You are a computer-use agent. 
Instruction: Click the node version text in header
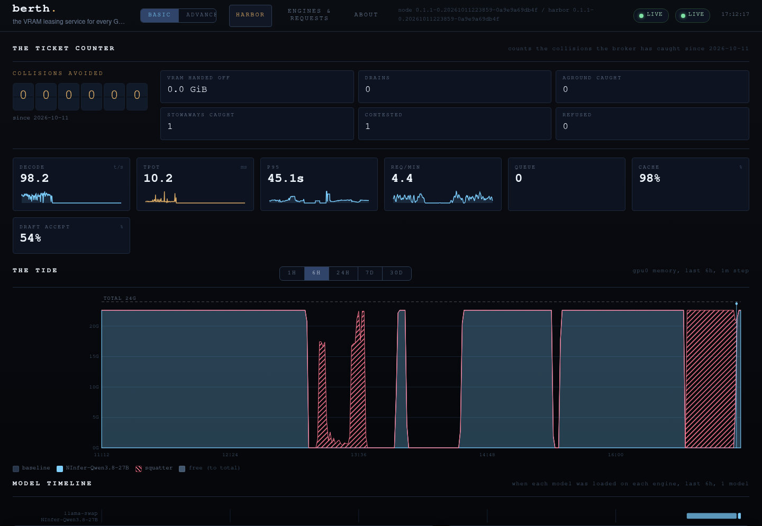pos(496,14)
